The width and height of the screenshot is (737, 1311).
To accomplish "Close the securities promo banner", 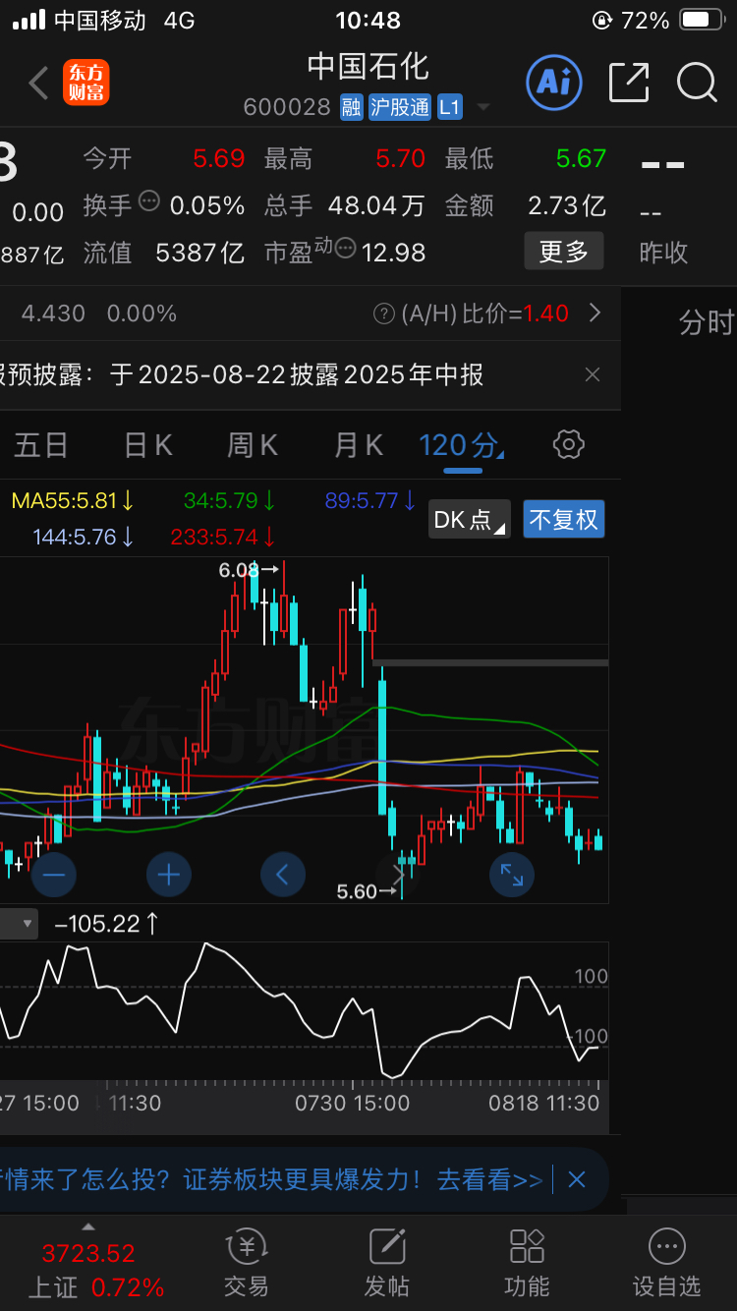I will pyautogui.click(x=577, y=1179).
